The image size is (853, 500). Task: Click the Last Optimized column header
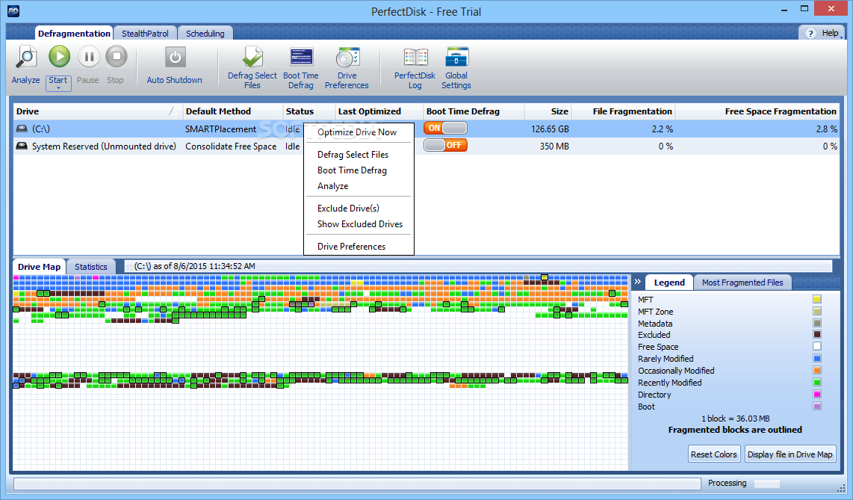coord(379,111)
